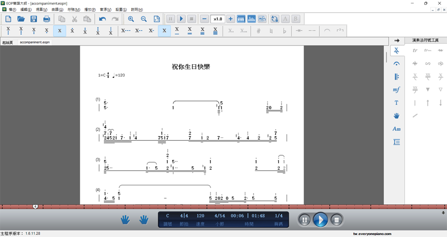Image resolution: width=447 pixels, height=237 pixels.
Task: Select the one-dot-above octave note
Action: coord(72,31)
